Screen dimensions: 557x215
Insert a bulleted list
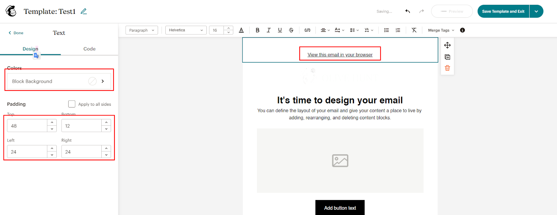point(386,30)
